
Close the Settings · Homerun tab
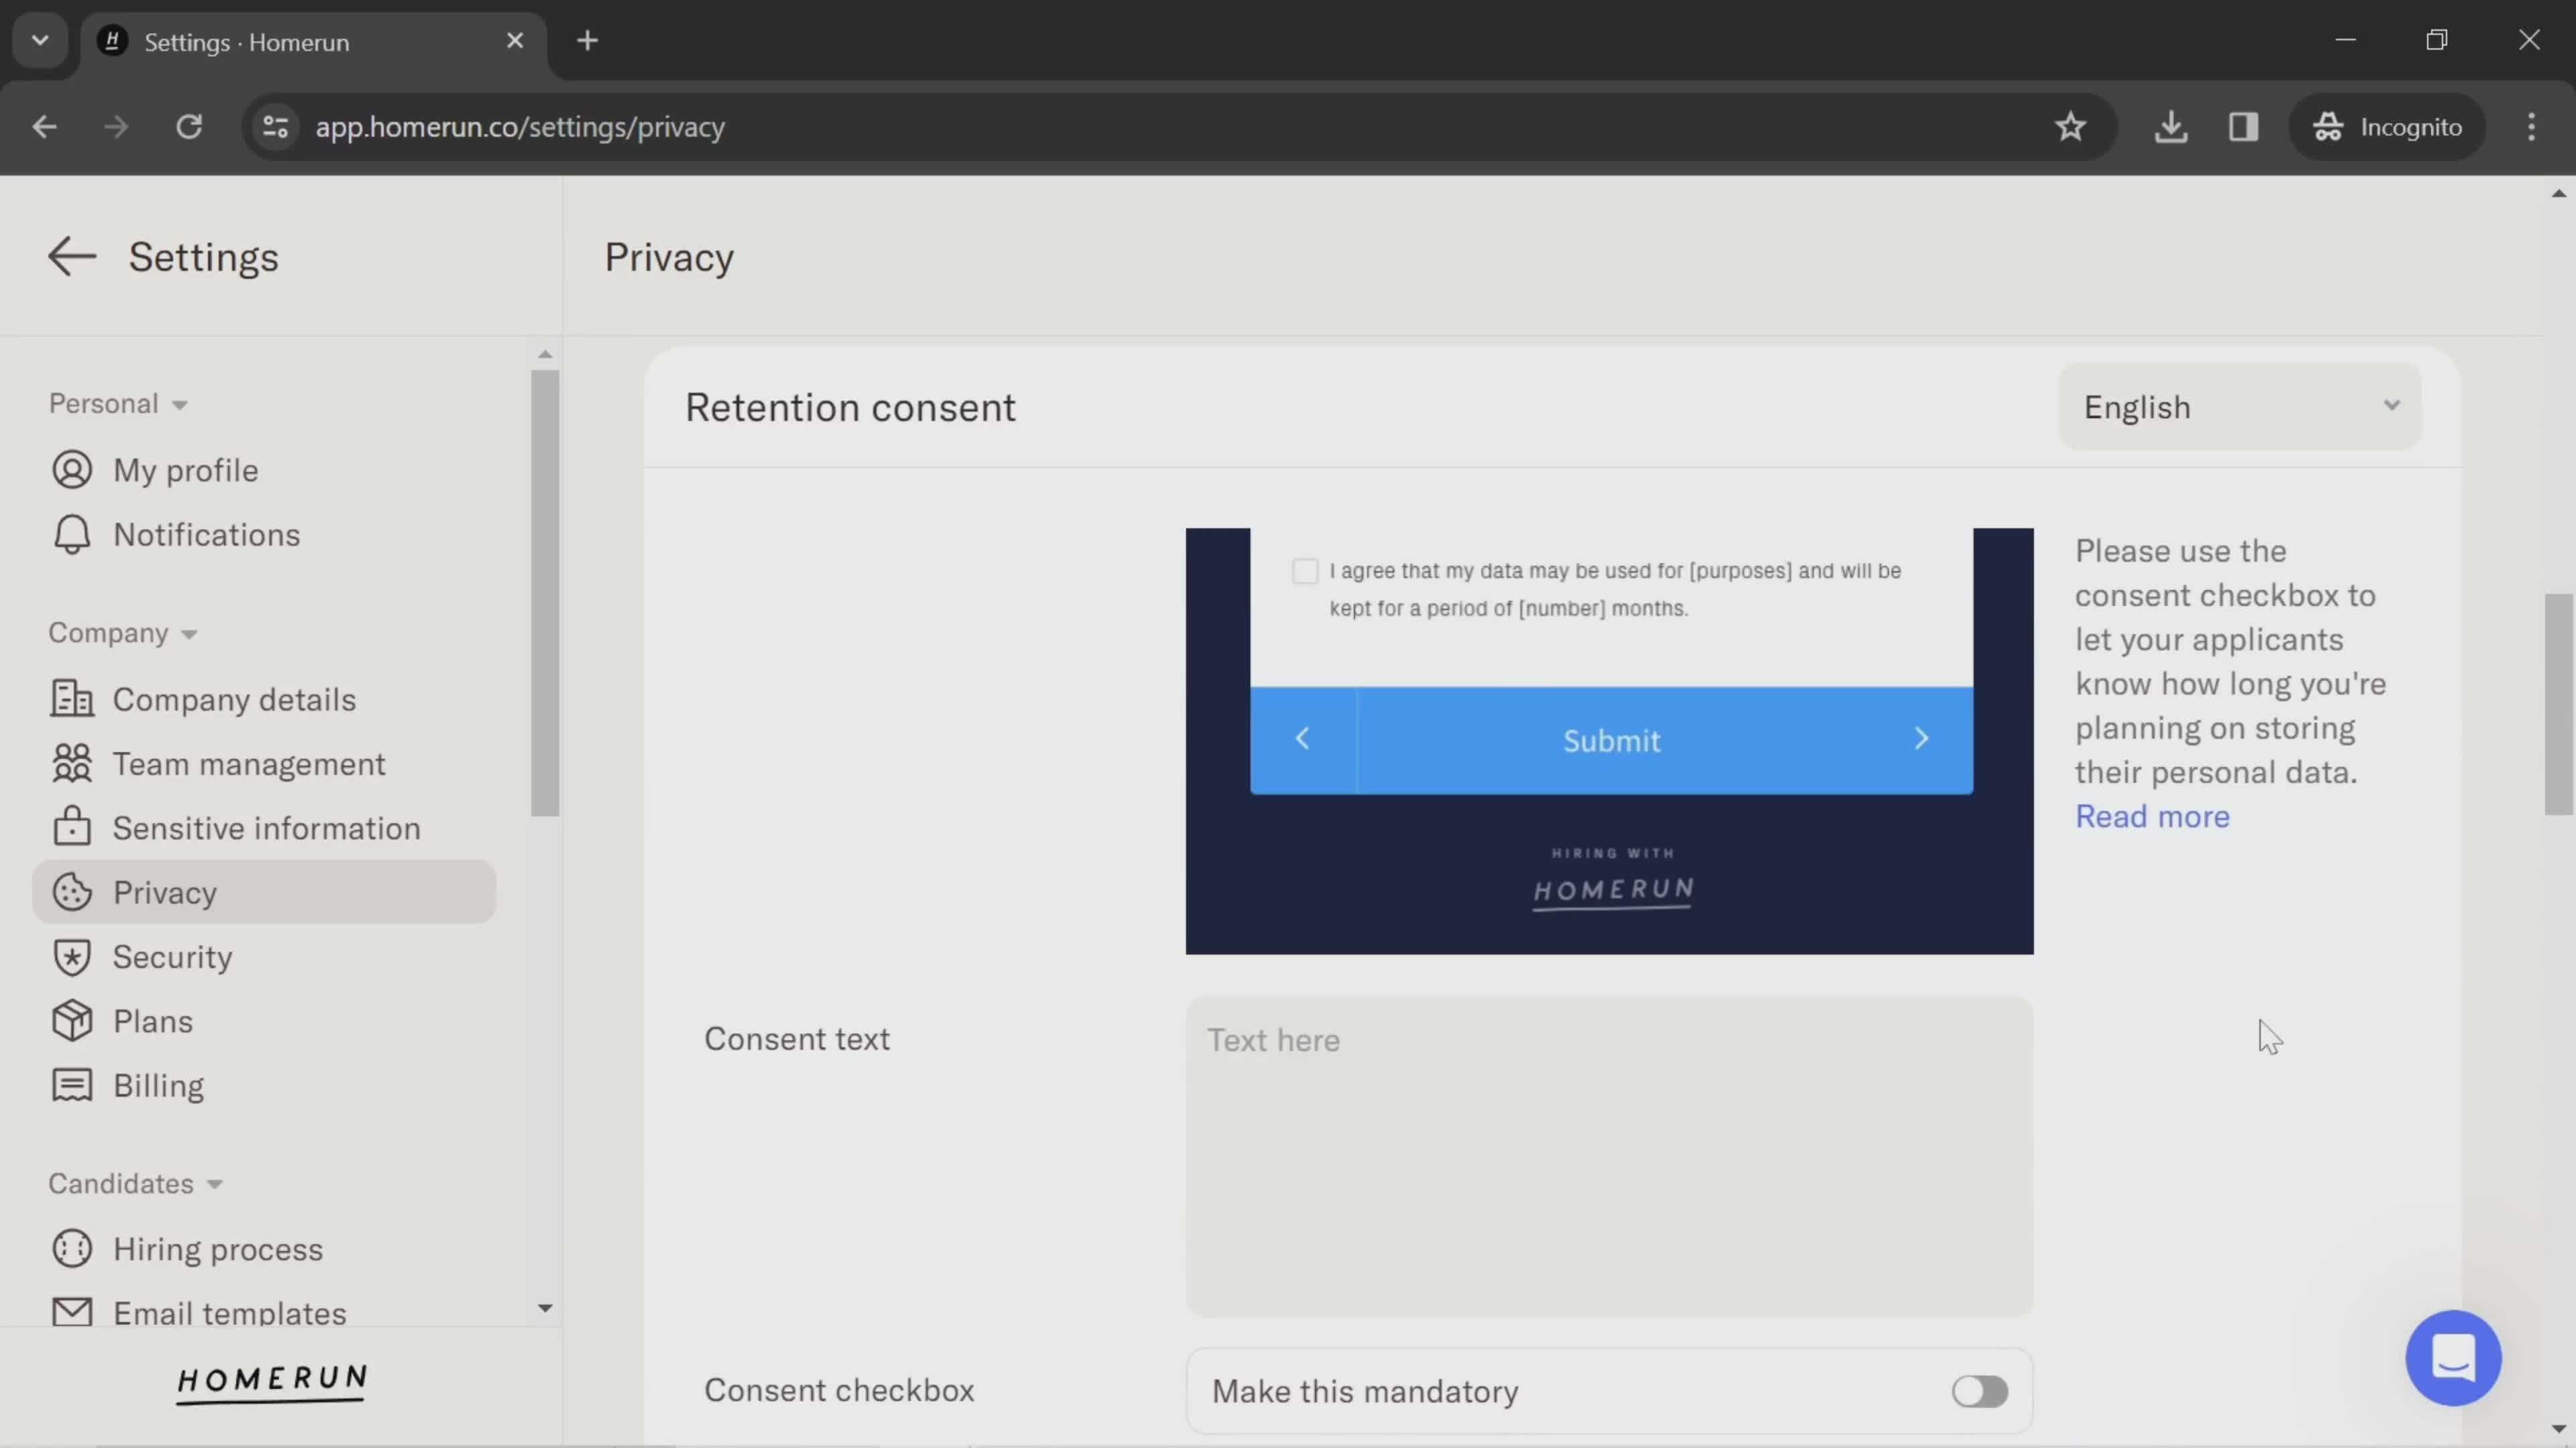tap(515, 41)
